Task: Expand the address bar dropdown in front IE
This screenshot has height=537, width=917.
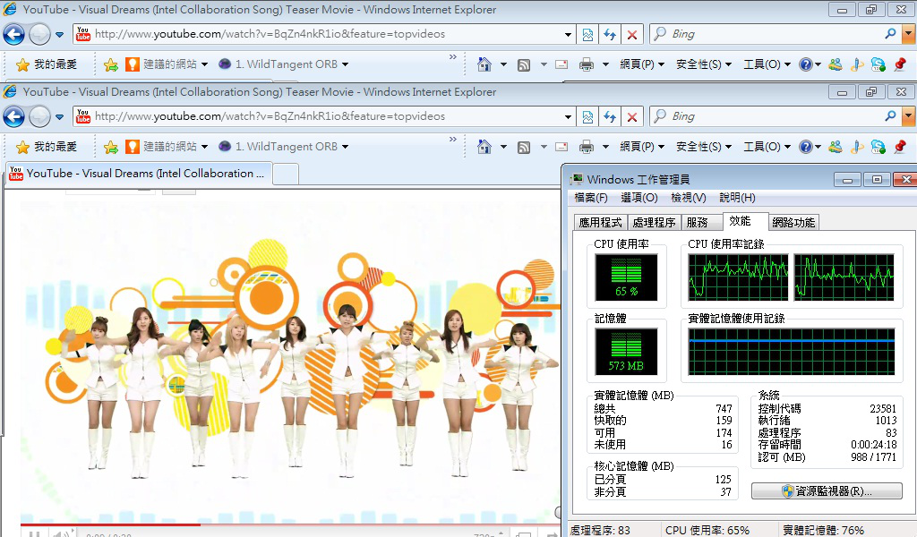Action: 568,117
